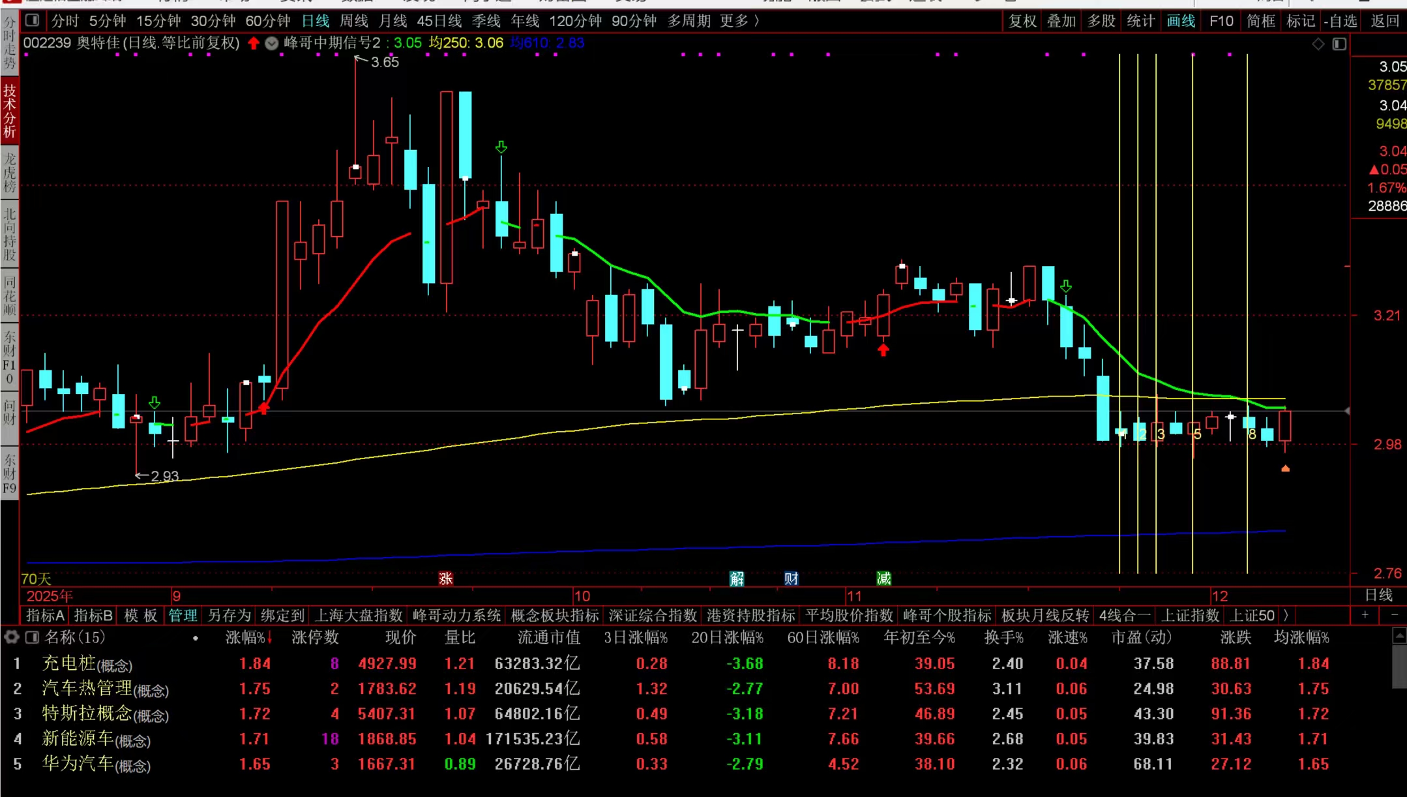The image size is (1407, 797).
Task: Click the red up-arrow next to stock name
Action: click(254, 44)
